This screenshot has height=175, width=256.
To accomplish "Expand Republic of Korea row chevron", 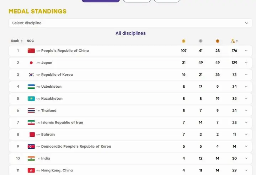I will 246,75.
